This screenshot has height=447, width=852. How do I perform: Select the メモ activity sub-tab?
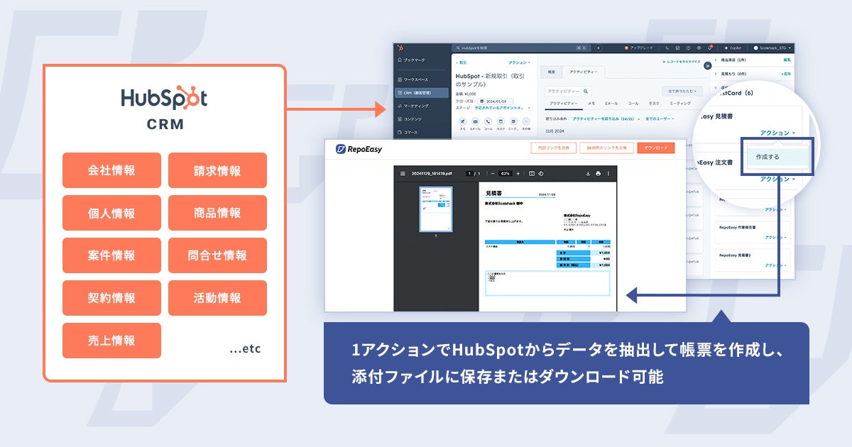click(591, 103)
